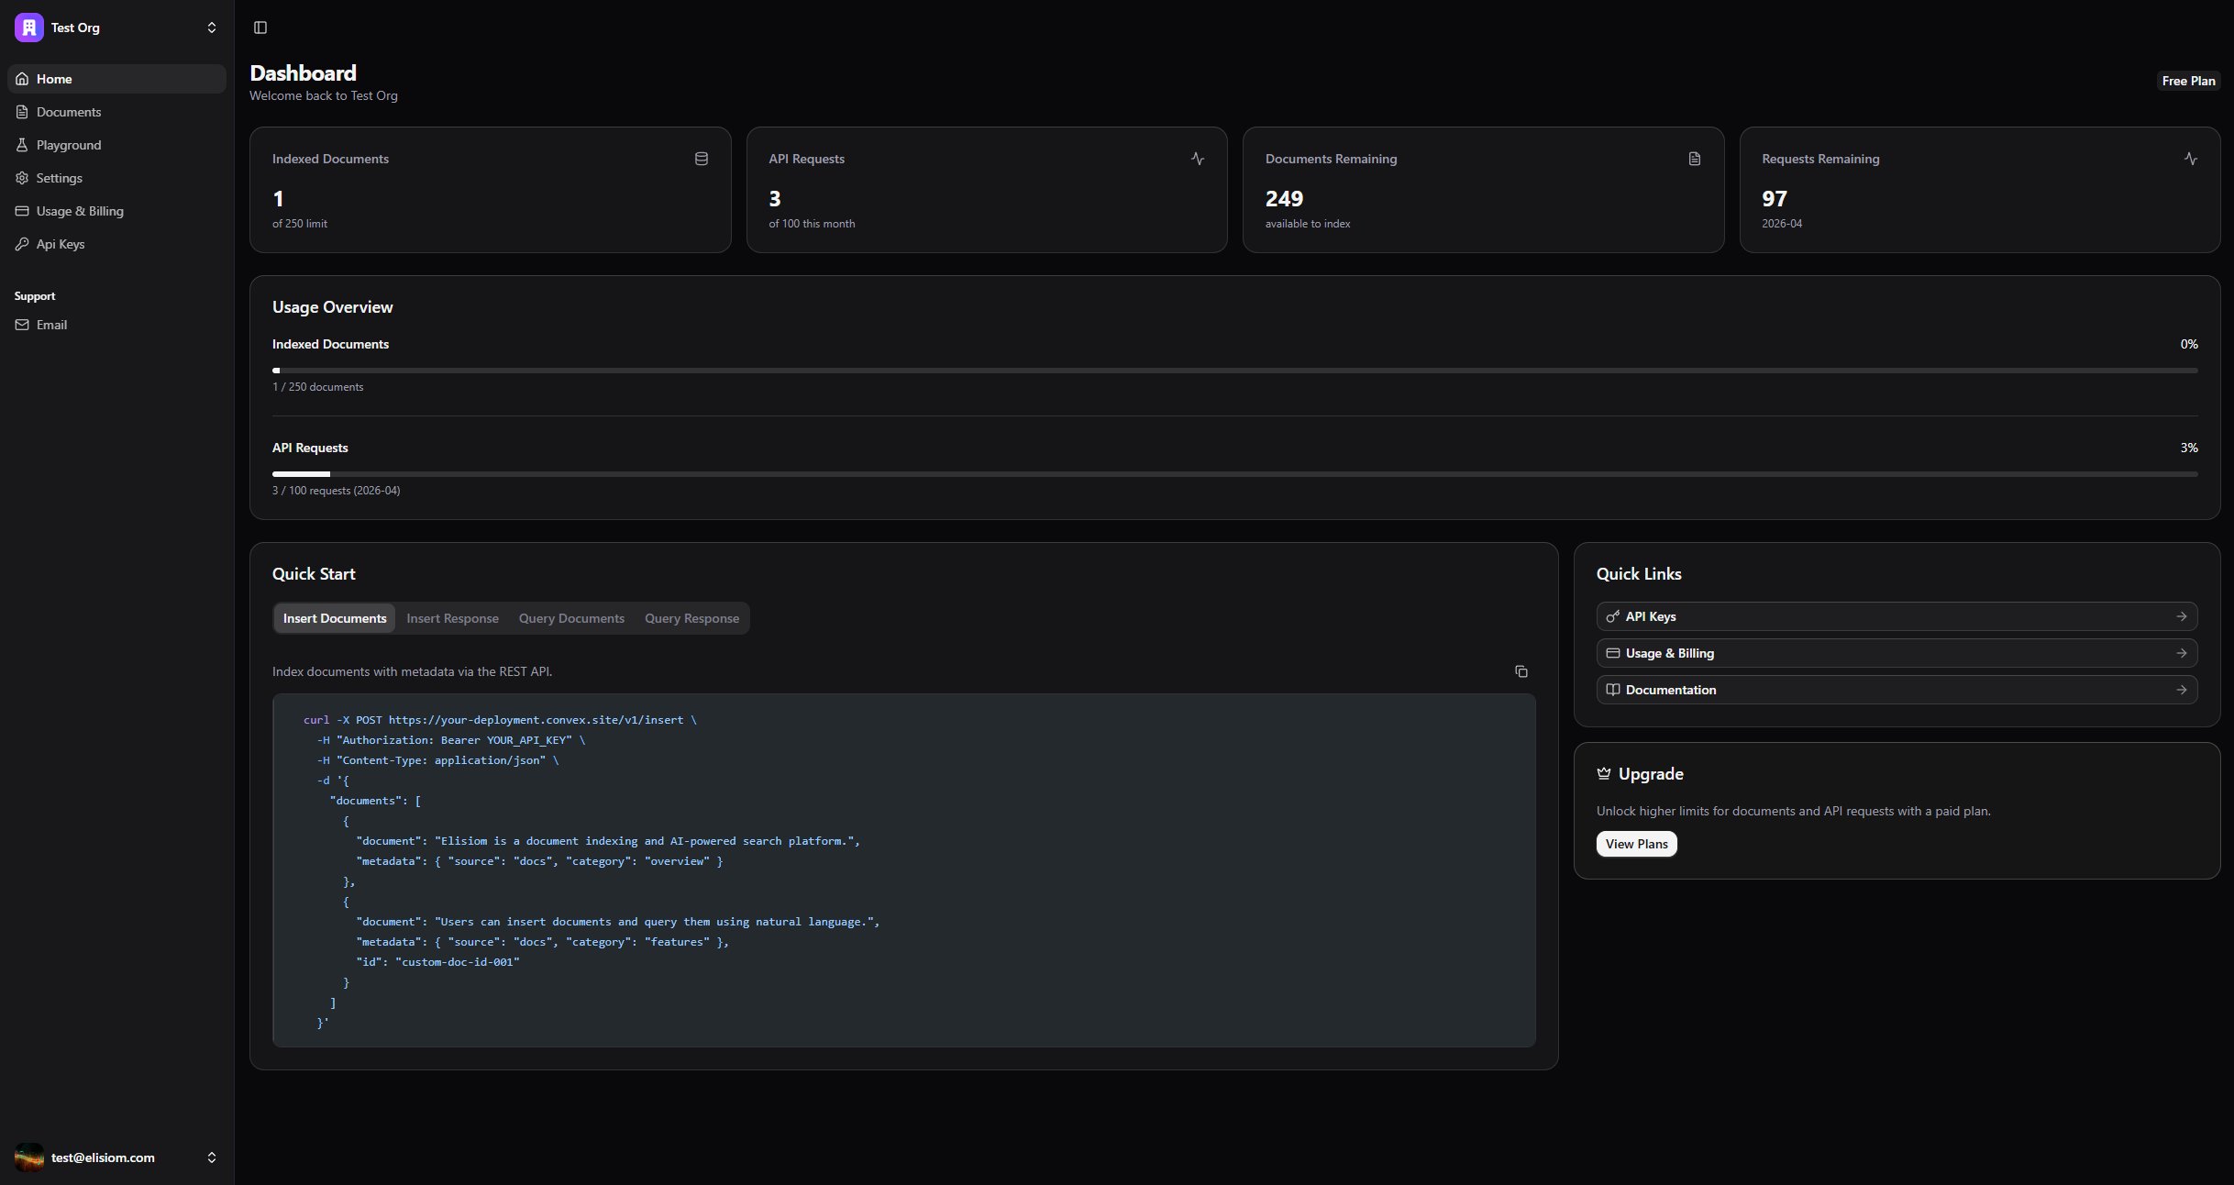Click the API Requests progress bar
The height and width of the screenshot is (1185, 2234).
(x=1234, y=474)
